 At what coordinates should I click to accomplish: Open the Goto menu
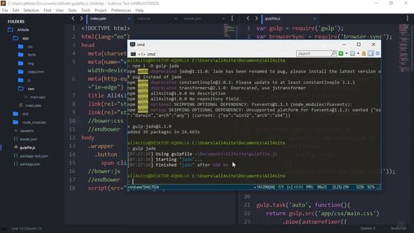click(x=72, y=10)
